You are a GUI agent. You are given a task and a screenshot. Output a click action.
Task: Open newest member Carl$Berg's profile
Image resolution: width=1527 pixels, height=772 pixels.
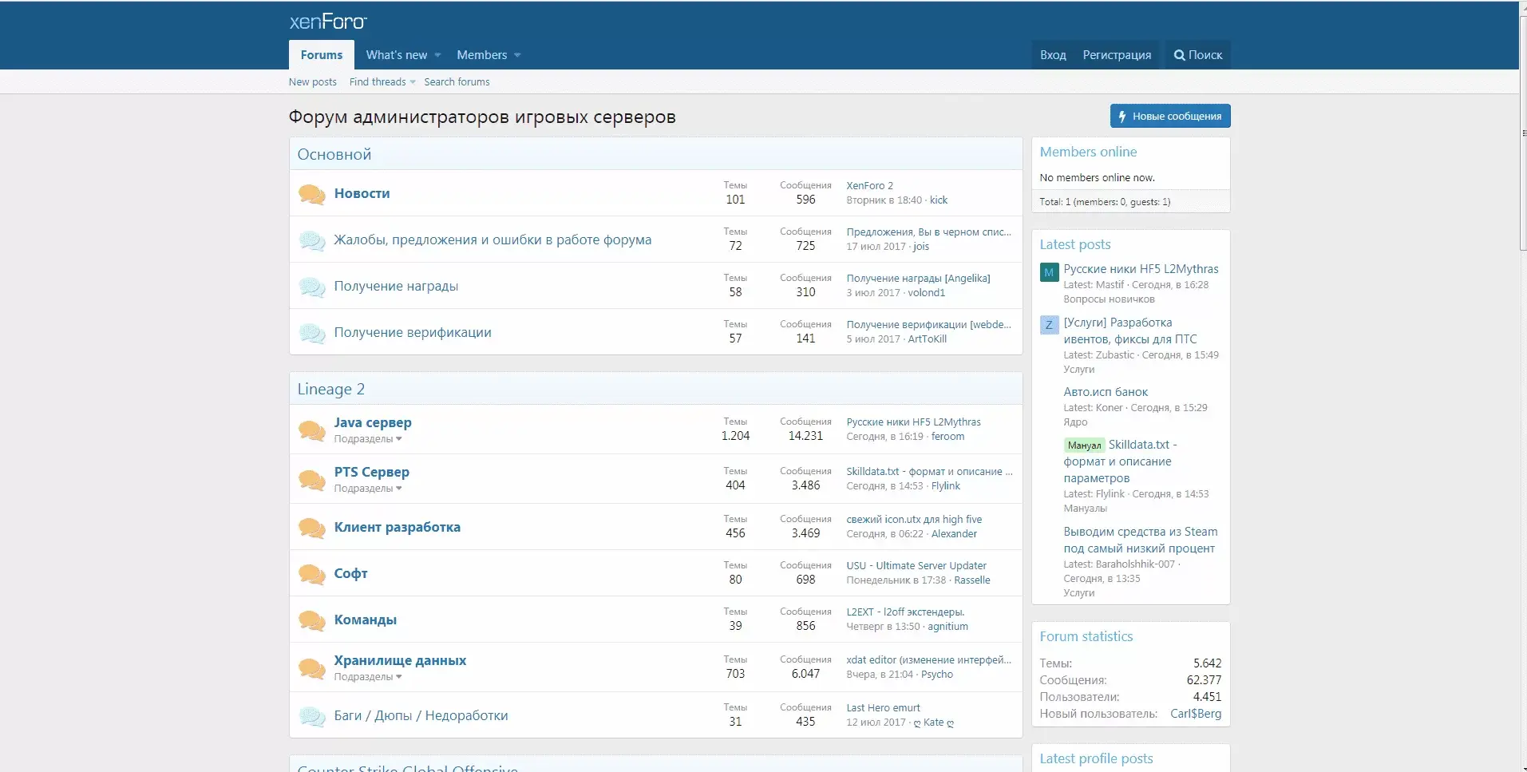[1196, 714]
